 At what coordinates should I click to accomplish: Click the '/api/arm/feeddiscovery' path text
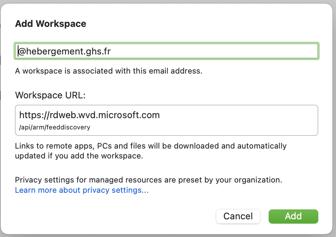pos(55,127)
